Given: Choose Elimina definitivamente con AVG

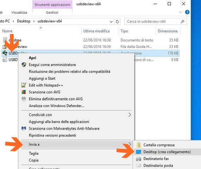Looking at the screenshot, I should [x=56, y=99].
